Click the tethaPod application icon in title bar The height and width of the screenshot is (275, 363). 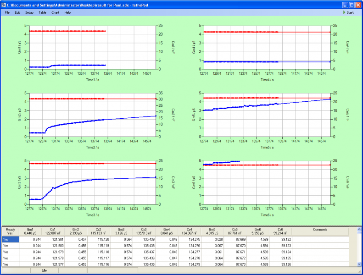pos(4,4)
